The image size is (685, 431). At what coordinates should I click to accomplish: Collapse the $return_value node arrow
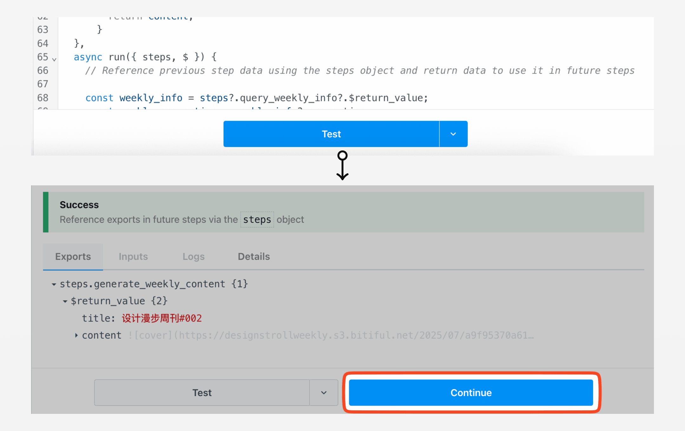point(65,301)
